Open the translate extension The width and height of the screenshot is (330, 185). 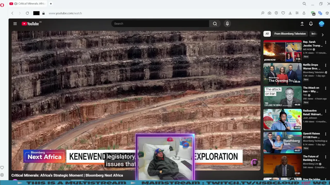(x=320, y=13)
